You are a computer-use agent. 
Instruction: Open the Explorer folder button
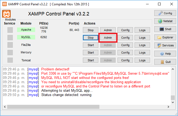pos(165,37)
